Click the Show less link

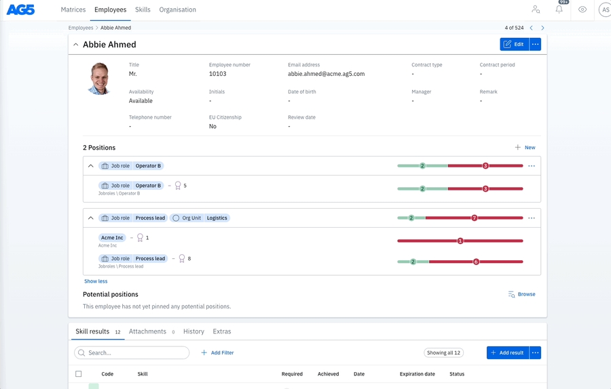[96, 281]
